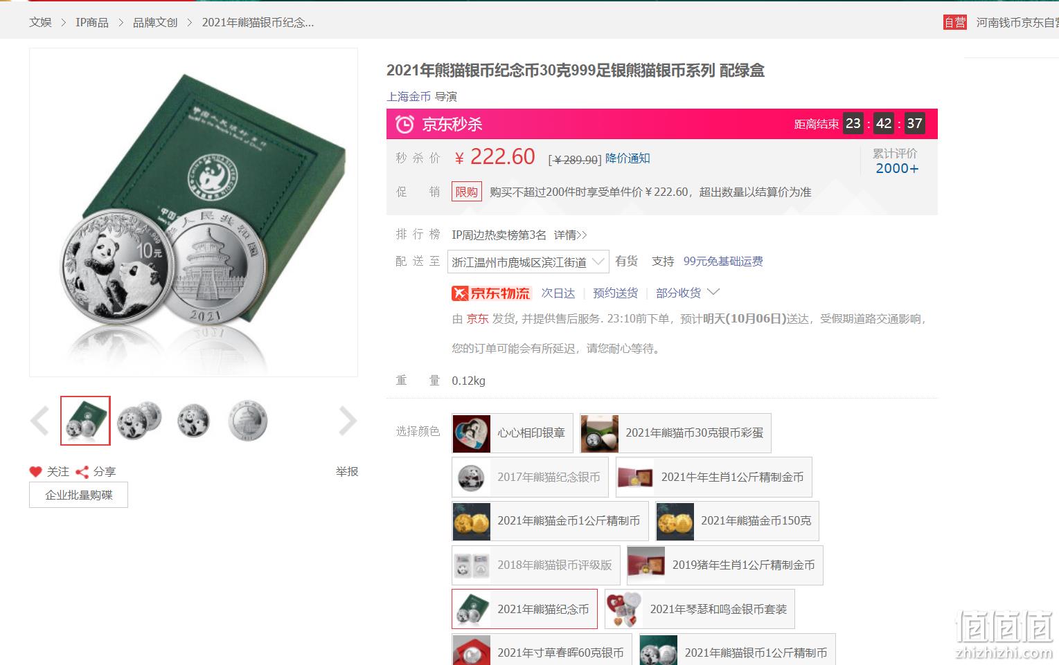Click the 京东秒杀 alarm clock icon
This screenshot has width=1059, height=665.
[x=404, y=125]
